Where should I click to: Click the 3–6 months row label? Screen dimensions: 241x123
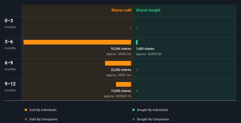coord(10,45)
